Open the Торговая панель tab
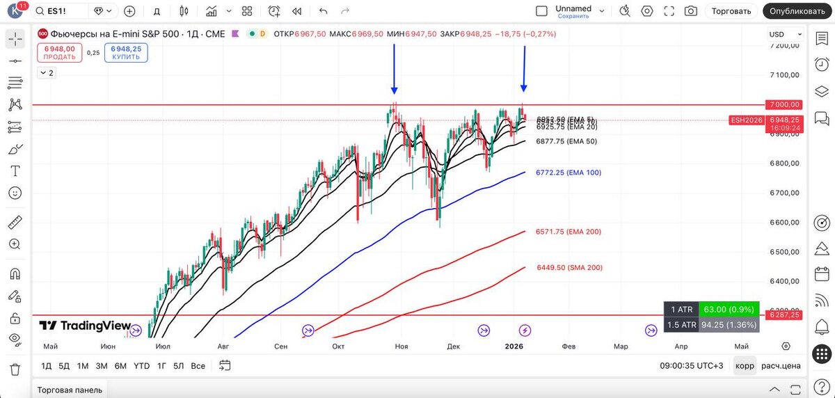The height and width of the screenshot is (398, 835). 70,390
